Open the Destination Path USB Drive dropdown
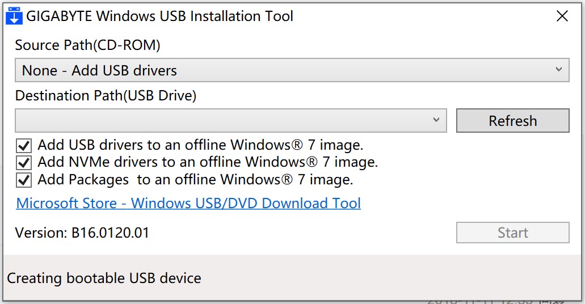The image size is (585, 304). 230,120
